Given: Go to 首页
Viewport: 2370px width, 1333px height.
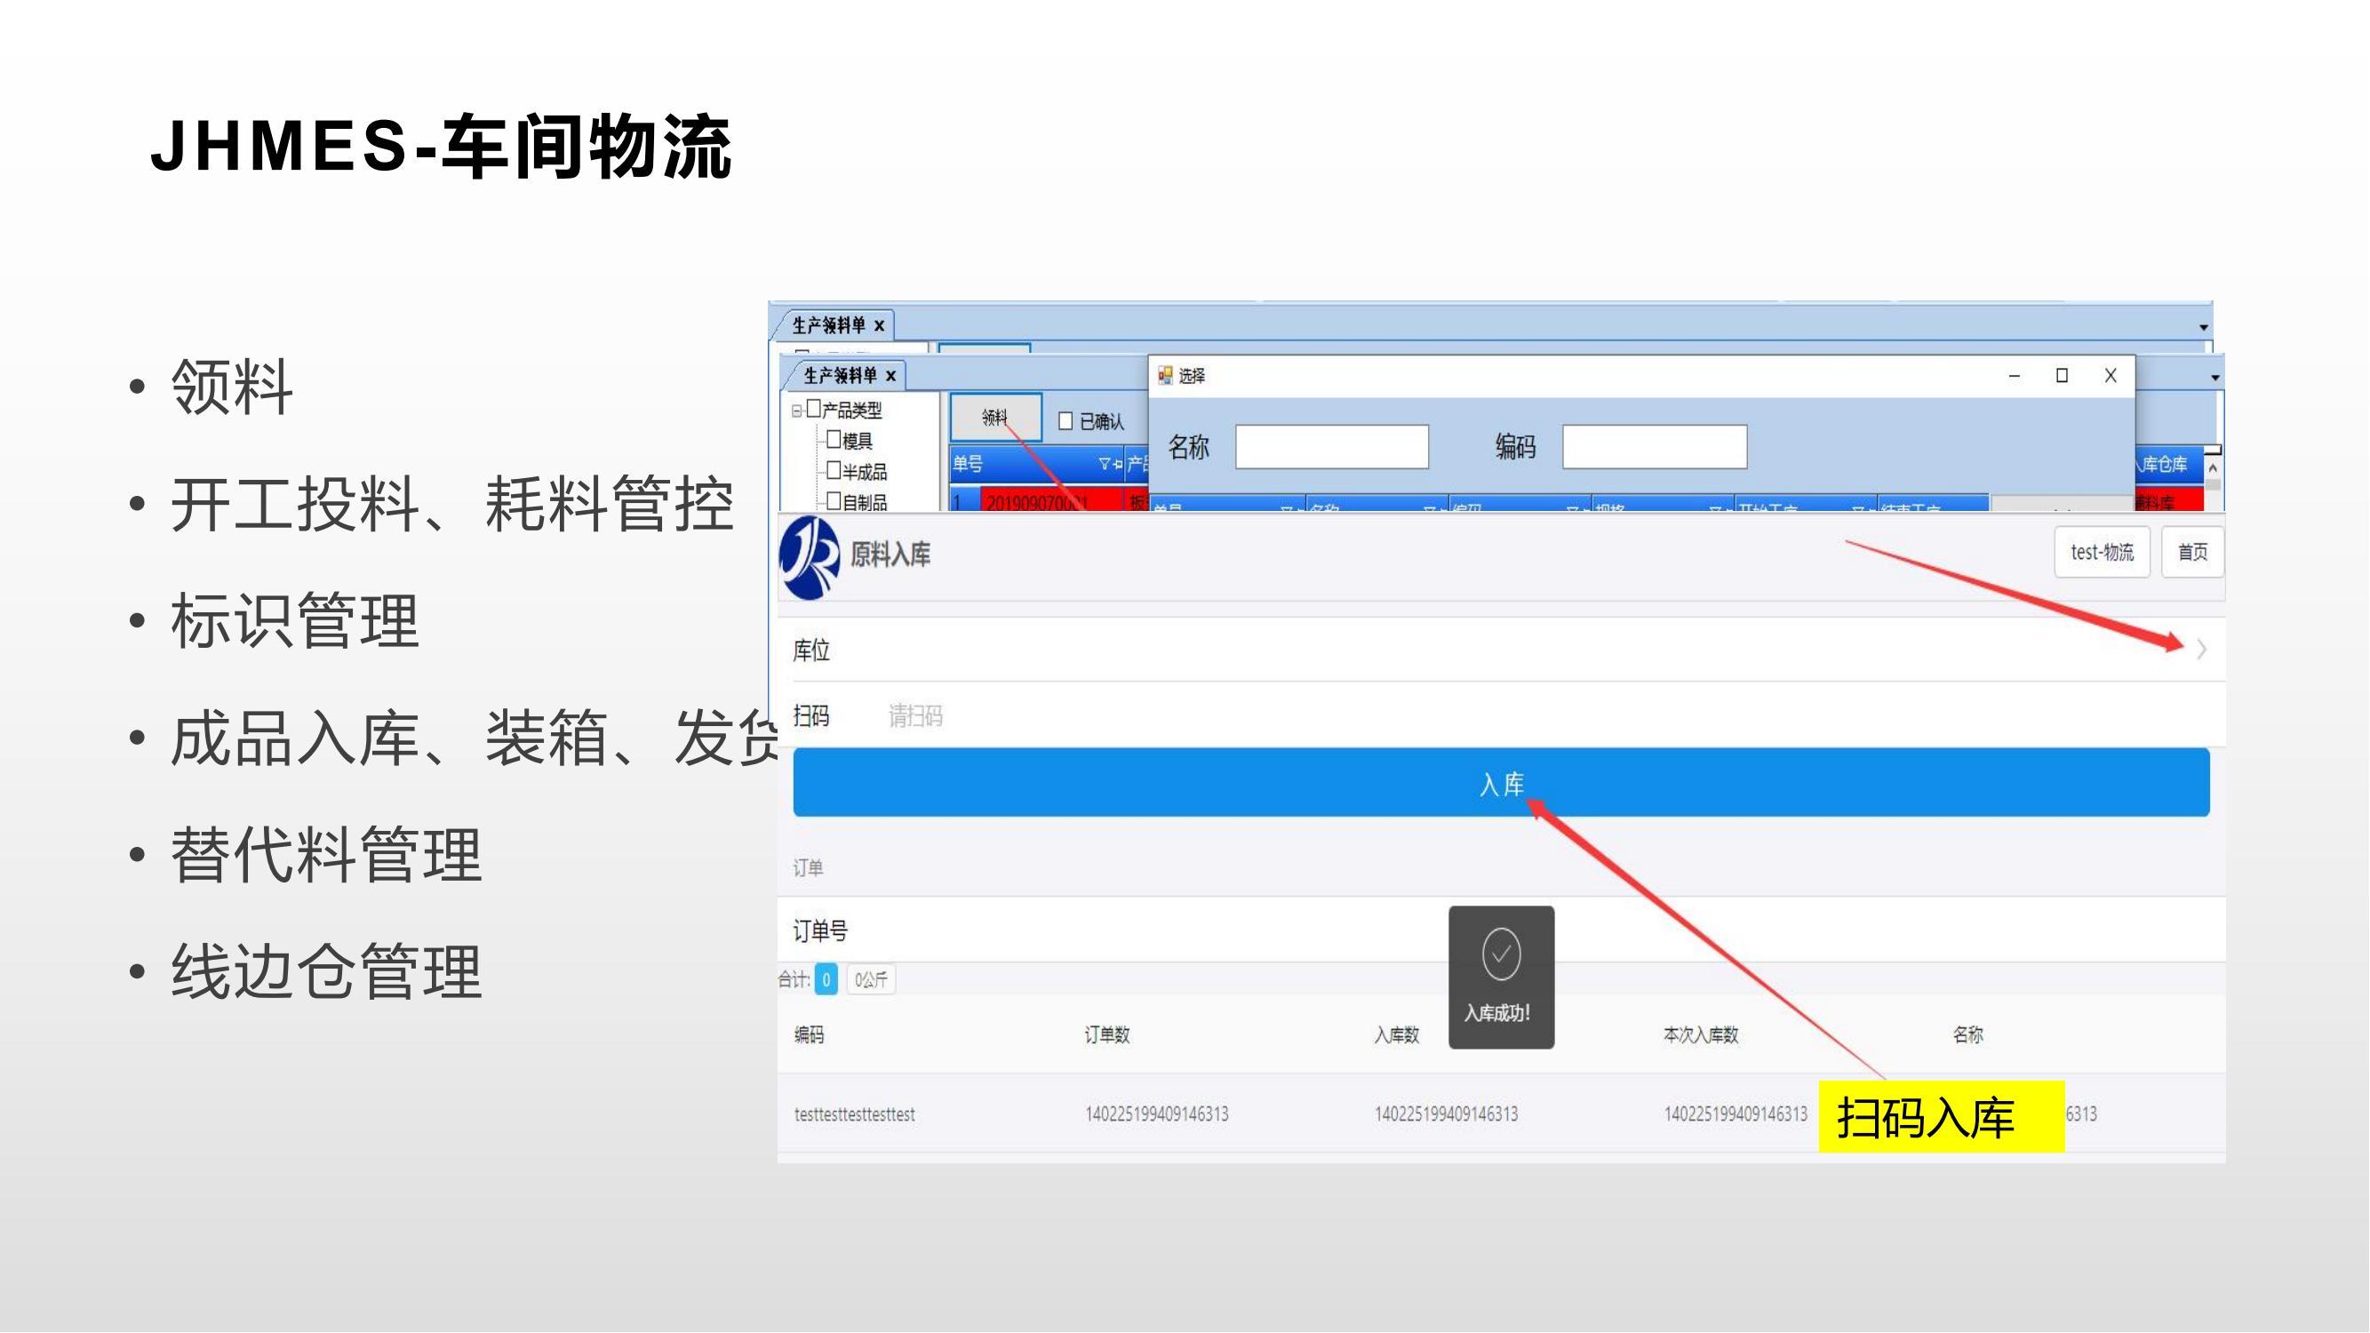Looking at the screenshot, I should click(x=2192, y=552).
